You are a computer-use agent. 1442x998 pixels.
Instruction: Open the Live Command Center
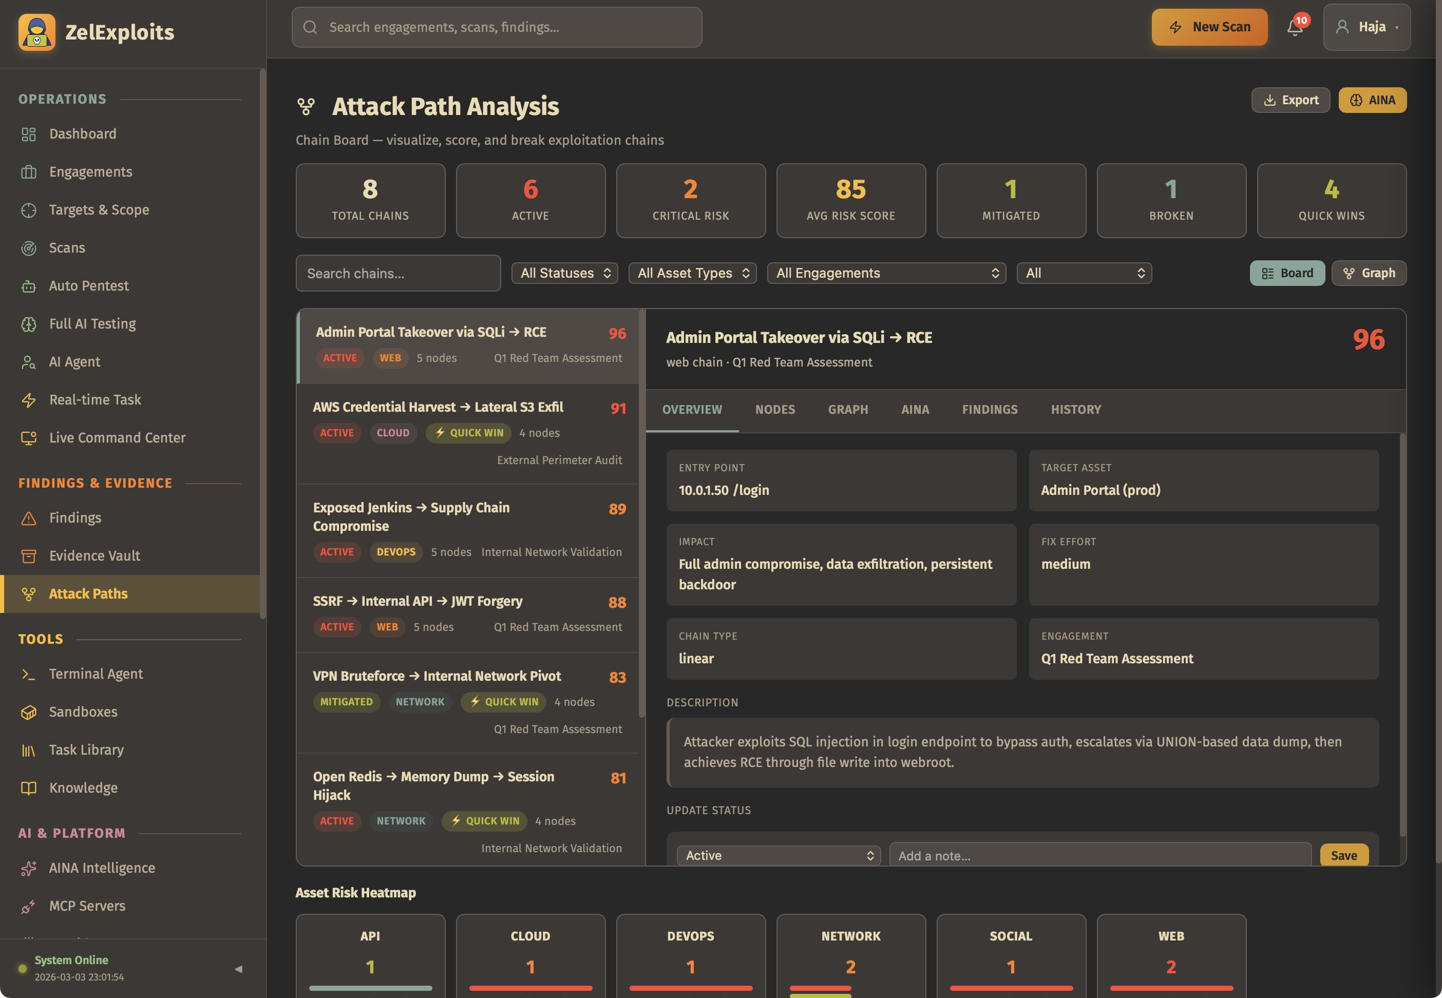(117, 437)
